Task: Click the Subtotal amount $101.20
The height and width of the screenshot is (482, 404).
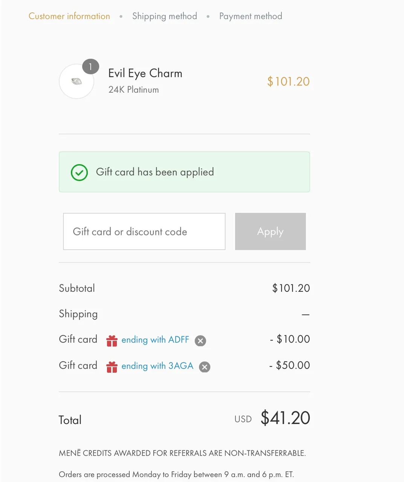Action: tap(291, 288)
